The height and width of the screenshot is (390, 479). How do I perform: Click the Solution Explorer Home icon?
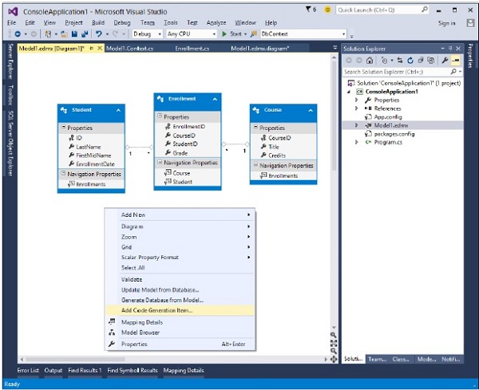click(370, 61)
